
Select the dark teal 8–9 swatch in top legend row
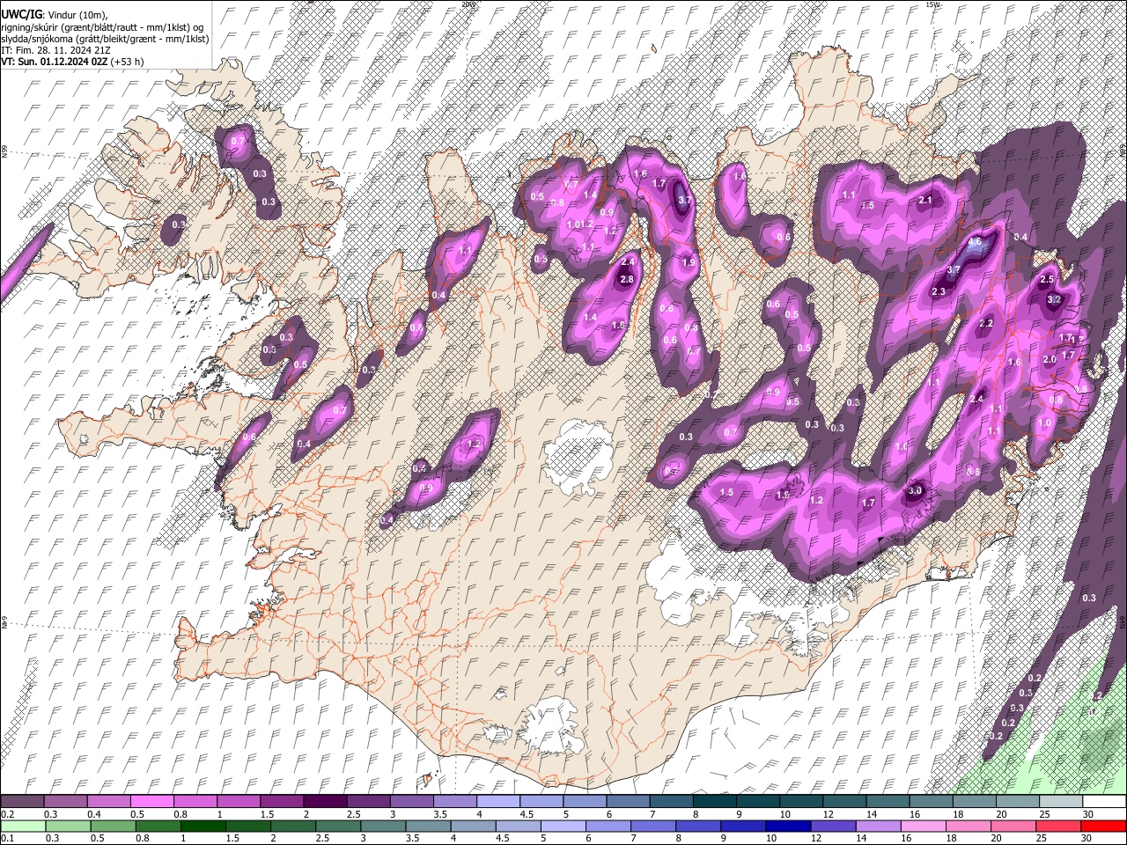tap(715, 802)
